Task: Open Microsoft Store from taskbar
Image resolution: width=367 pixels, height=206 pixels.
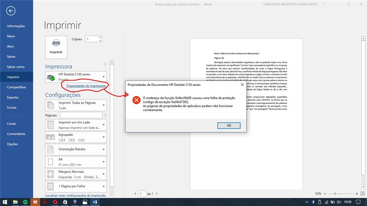Action: coord(65,202)
